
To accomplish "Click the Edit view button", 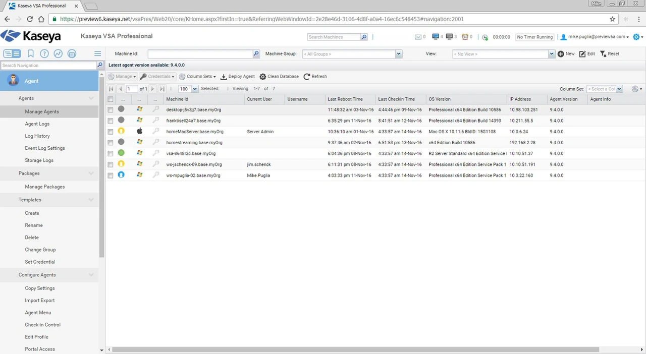I will coord(587,54).
